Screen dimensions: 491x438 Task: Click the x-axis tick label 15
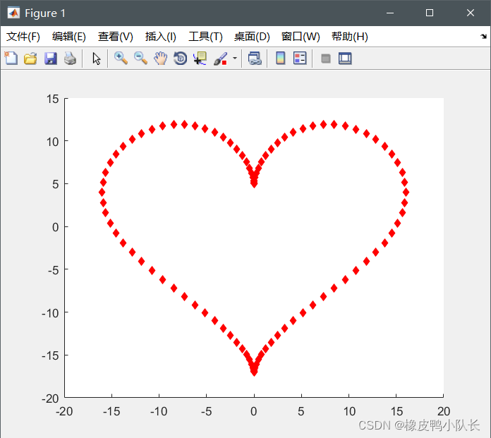pyautogui.click(x=396, y=411)
